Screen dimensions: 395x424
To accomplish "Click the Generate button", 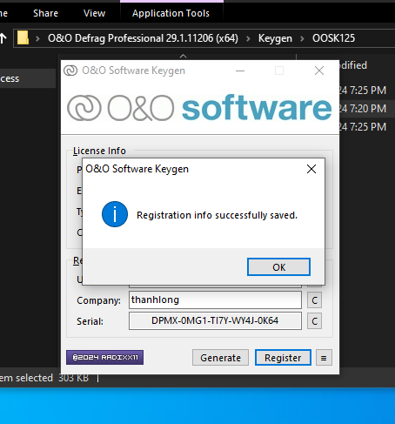I will (x=220, y=358).
